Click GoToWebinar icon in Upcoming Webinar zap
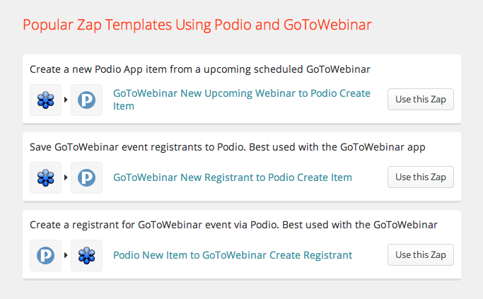 [46, 100]
